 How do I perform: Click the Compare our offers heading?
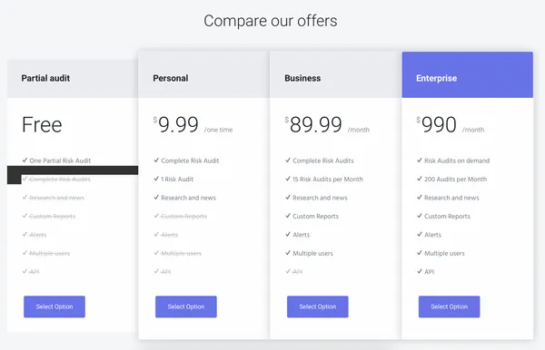(x=271, y=21)
